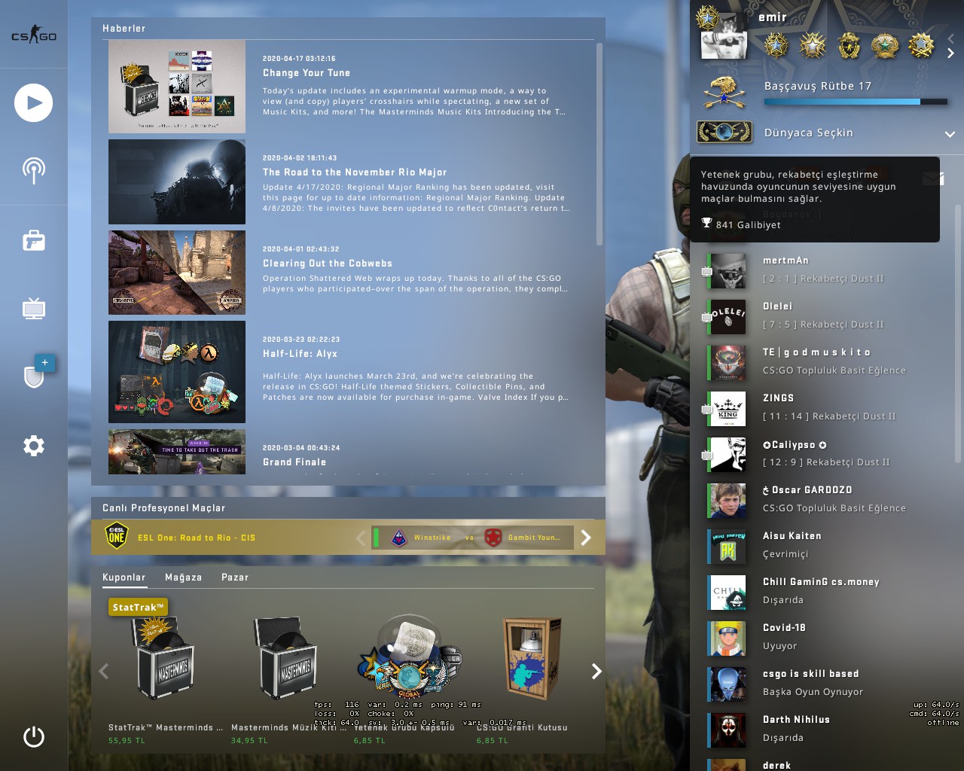Click the golden eagle rank emblem

(725, 92)
